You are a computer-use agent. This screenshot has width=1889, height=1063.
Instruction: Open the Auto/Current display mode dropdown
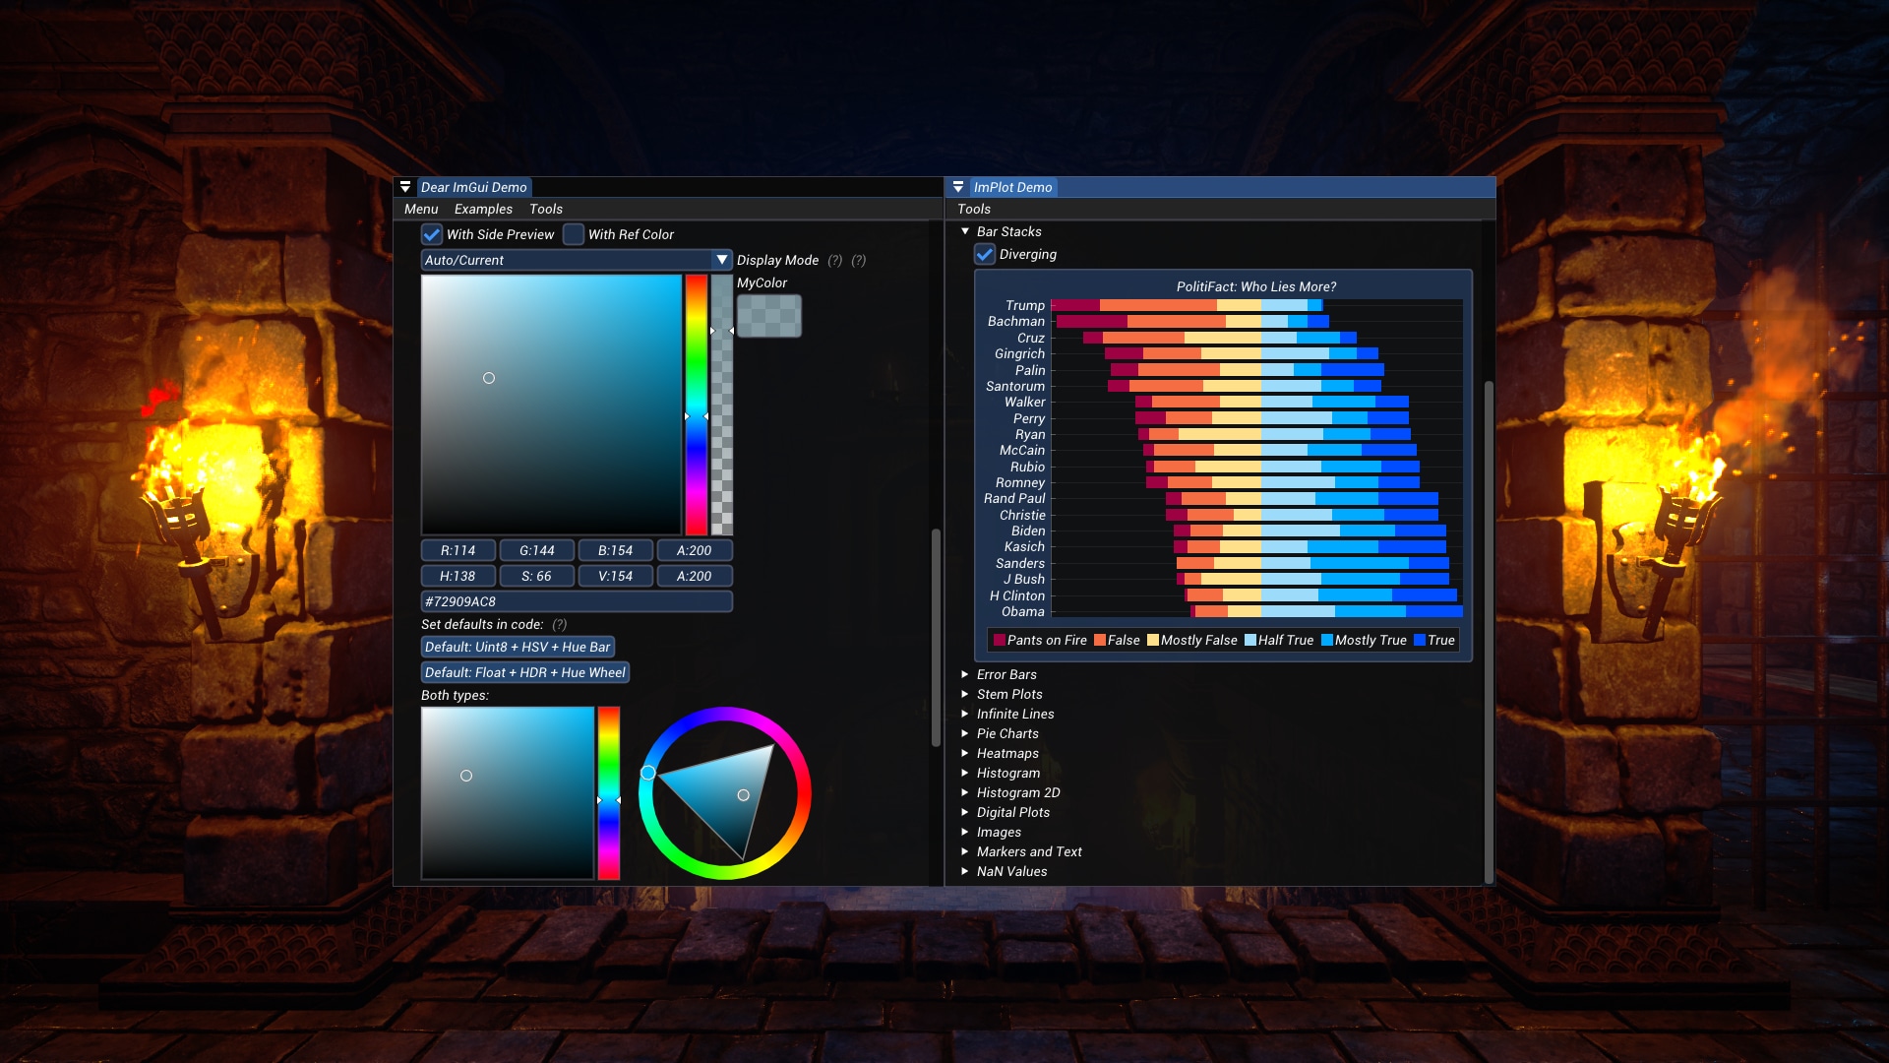point(577,260)
